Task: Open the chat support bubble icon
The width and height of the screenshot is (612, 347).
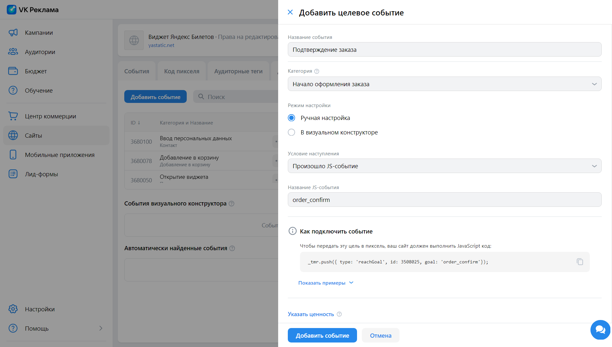Action: (x=600, y=330)
